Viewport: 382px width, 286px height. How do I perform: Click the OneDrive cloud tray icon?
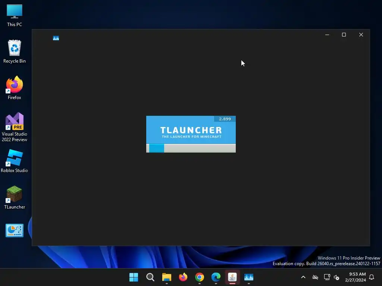315,277
